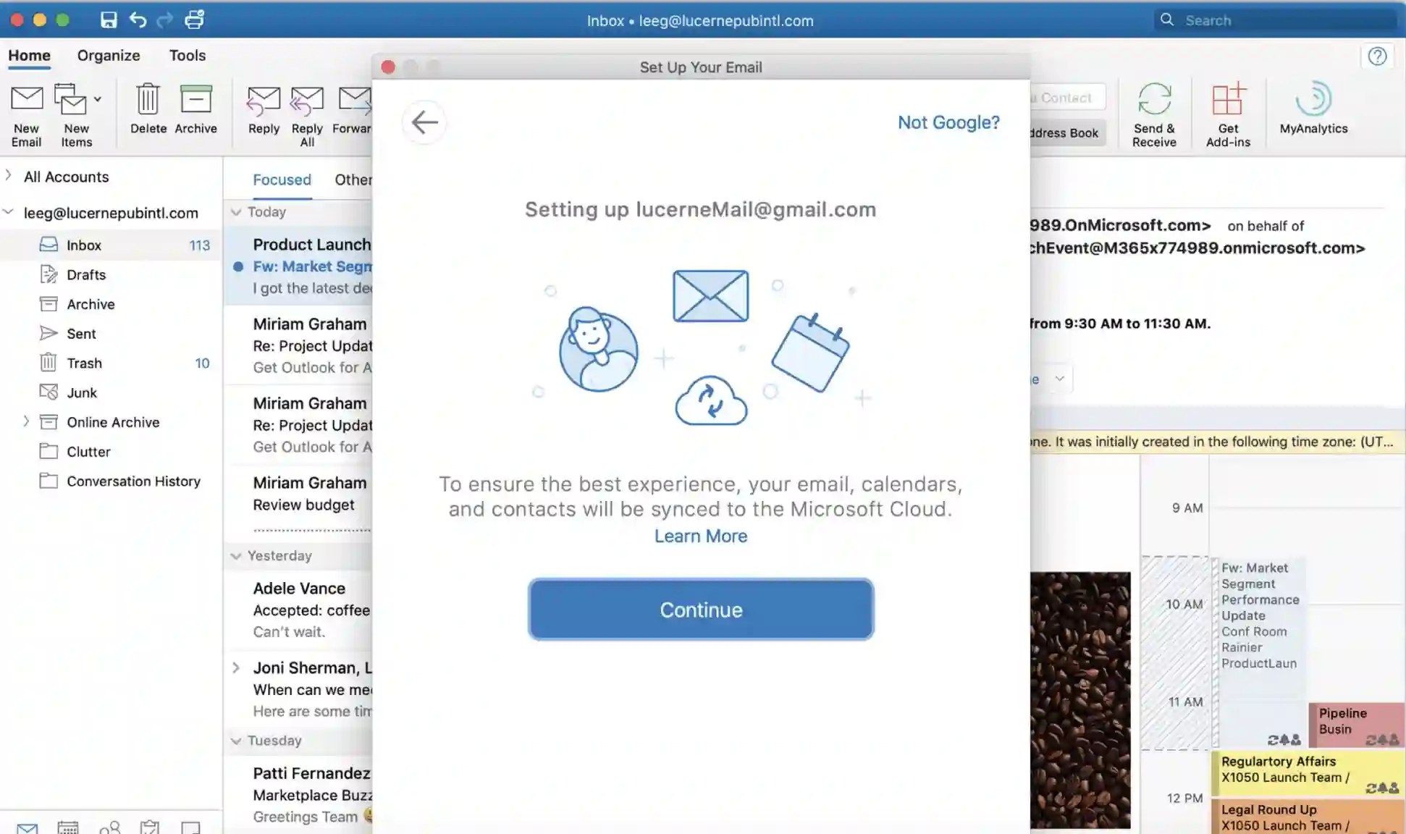Click Continue to proceed with setup
The image size is (1406, 834).
[x=700, y=610]
